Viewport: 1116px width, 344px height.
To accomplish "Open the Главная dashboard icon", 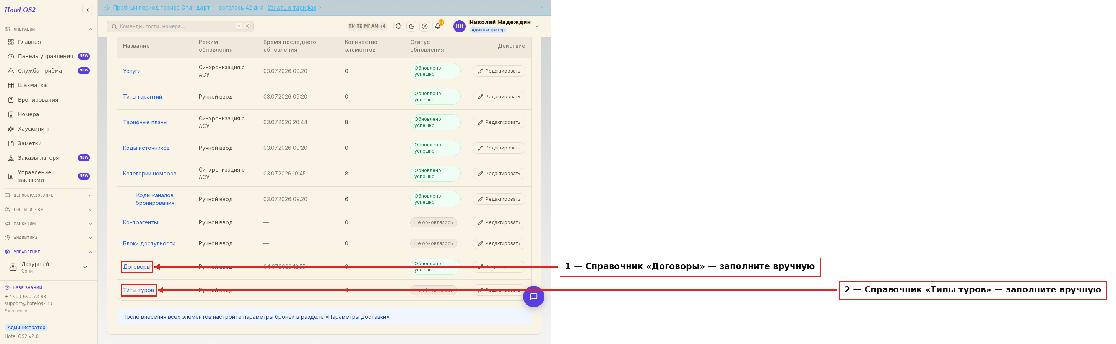I will 11,42.
